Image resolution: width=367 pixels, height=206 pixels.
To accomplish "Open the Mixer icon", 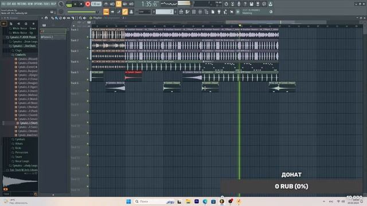I will tap(200, 11).
